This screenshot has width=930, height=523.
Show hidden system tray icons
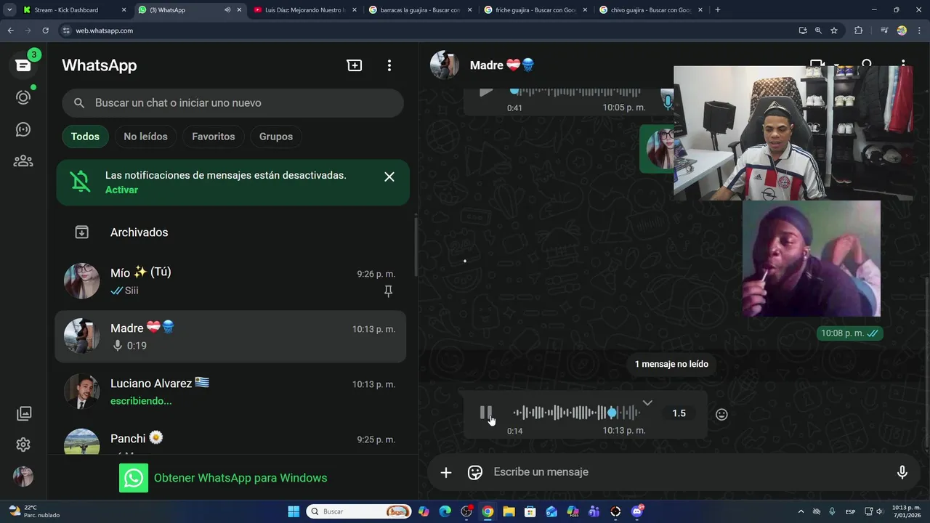point(801,511)
